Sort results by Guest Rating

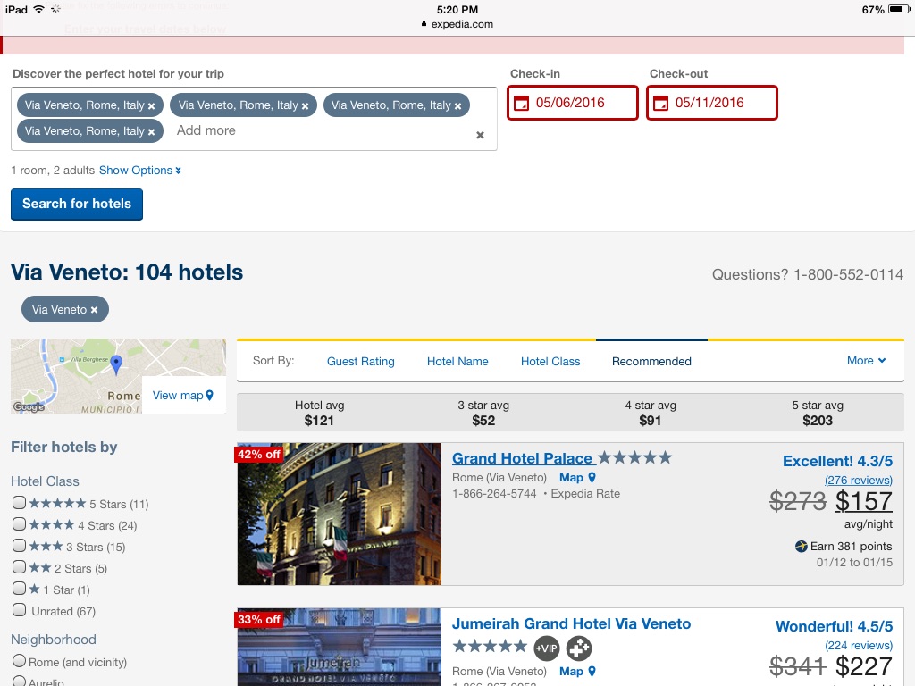[x=360, y=361]
